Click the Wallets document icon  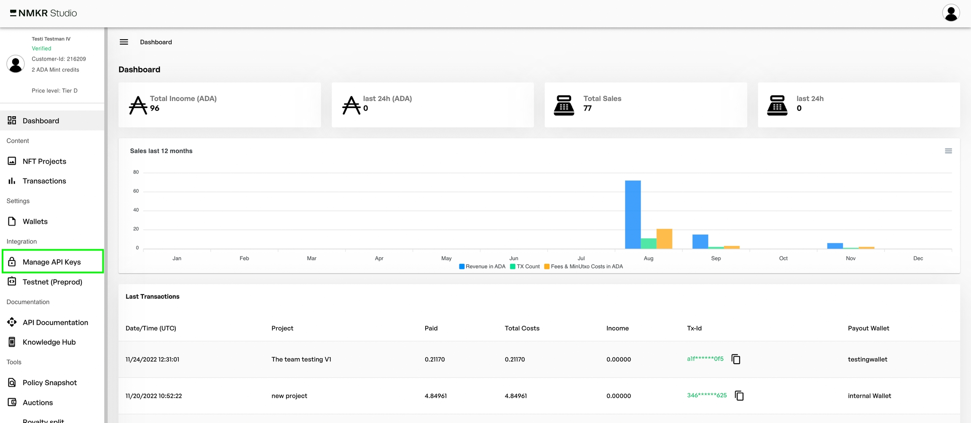(x=12, y=221)
